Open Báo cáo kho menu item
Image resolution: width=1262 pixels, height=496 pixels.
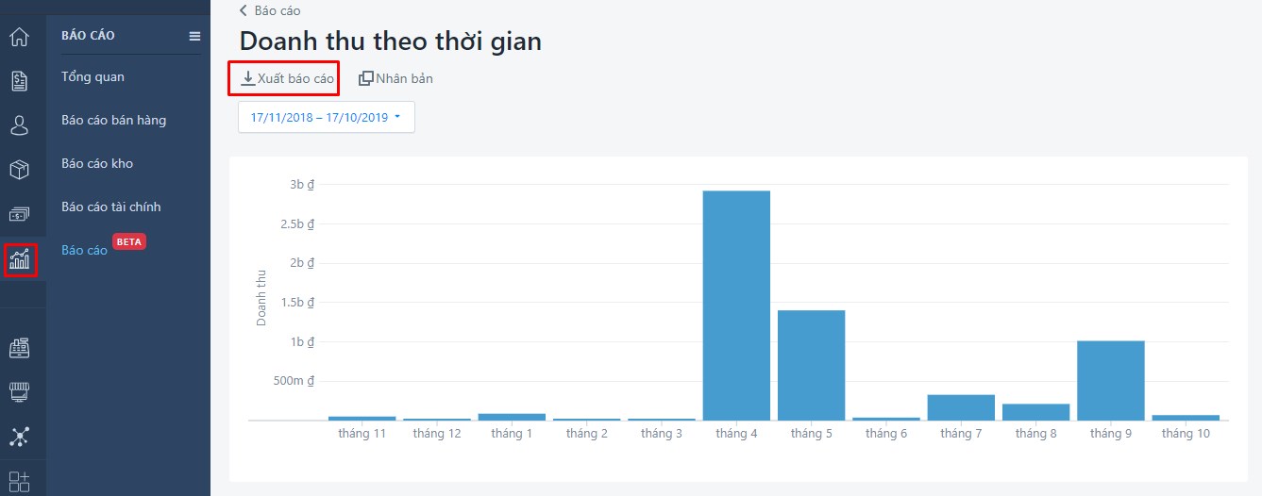pyautogui.click(x=97, y=163)
